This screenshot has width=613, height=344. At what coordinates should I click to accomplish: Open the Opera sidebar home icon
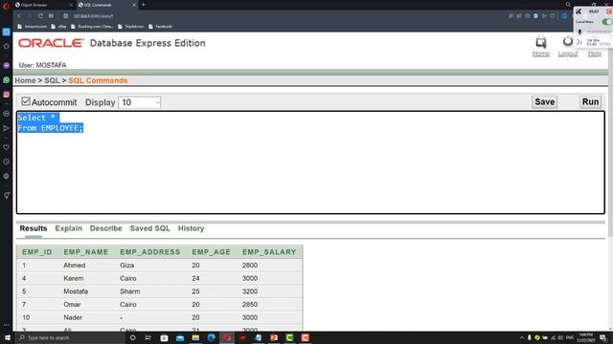point(7,46)
